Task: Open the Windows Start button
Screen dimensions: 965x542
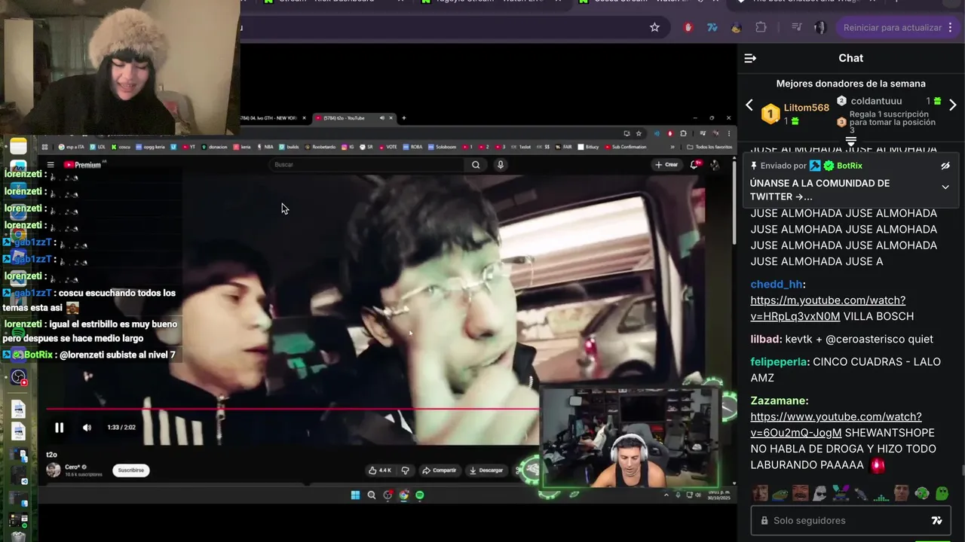Action: [x=355, y=495]
